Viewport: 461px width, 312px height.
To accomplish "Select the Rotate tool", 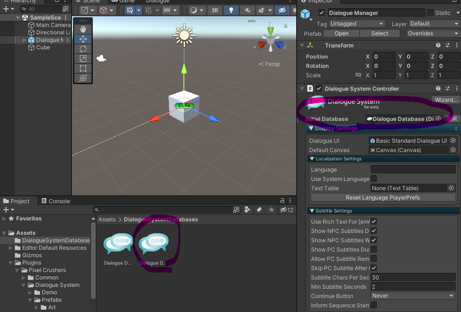I will pos(83,48).
